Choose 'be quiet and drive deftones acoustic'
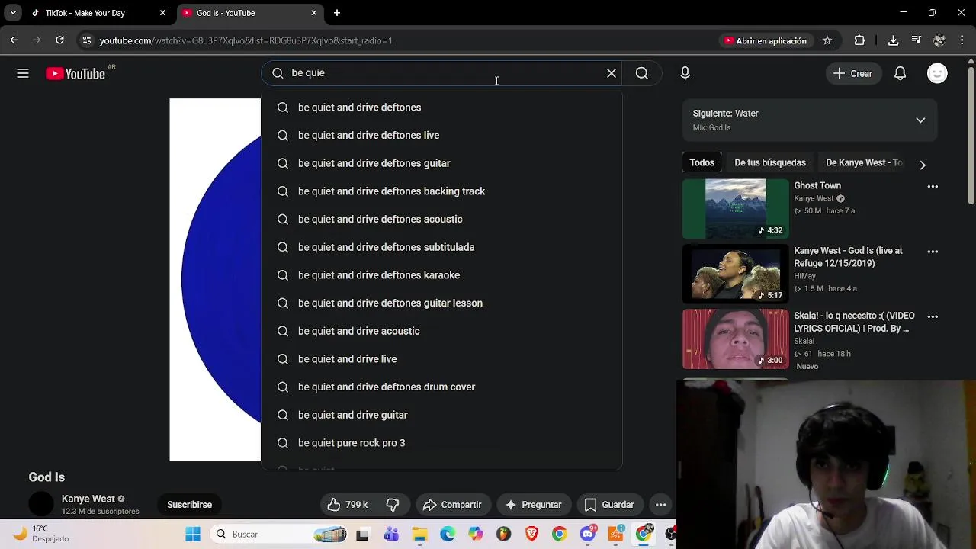This screenshot has height=549, width=976. pos(441,219)
